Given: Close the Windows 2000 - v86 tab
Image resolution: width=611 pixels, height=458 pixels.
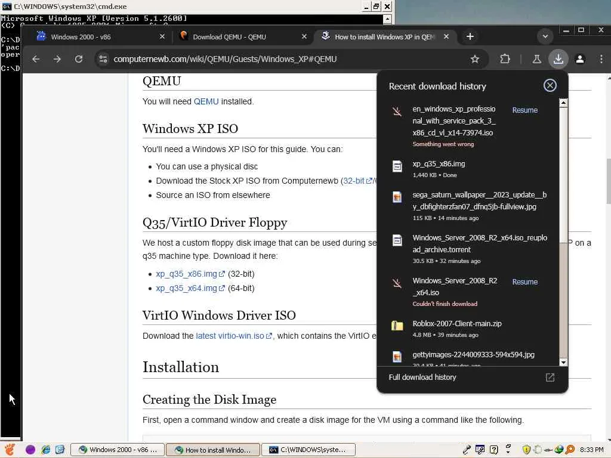Looking at the screenshot, I should (x=162, y=36).
